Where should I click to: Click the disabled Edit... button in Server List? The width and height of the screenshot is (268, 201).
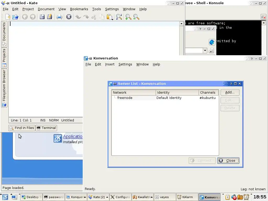click(230, 100)
